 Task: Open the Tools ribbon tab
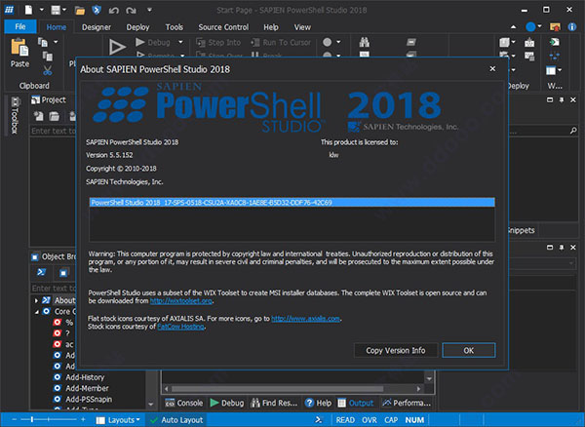pos(175,27)
